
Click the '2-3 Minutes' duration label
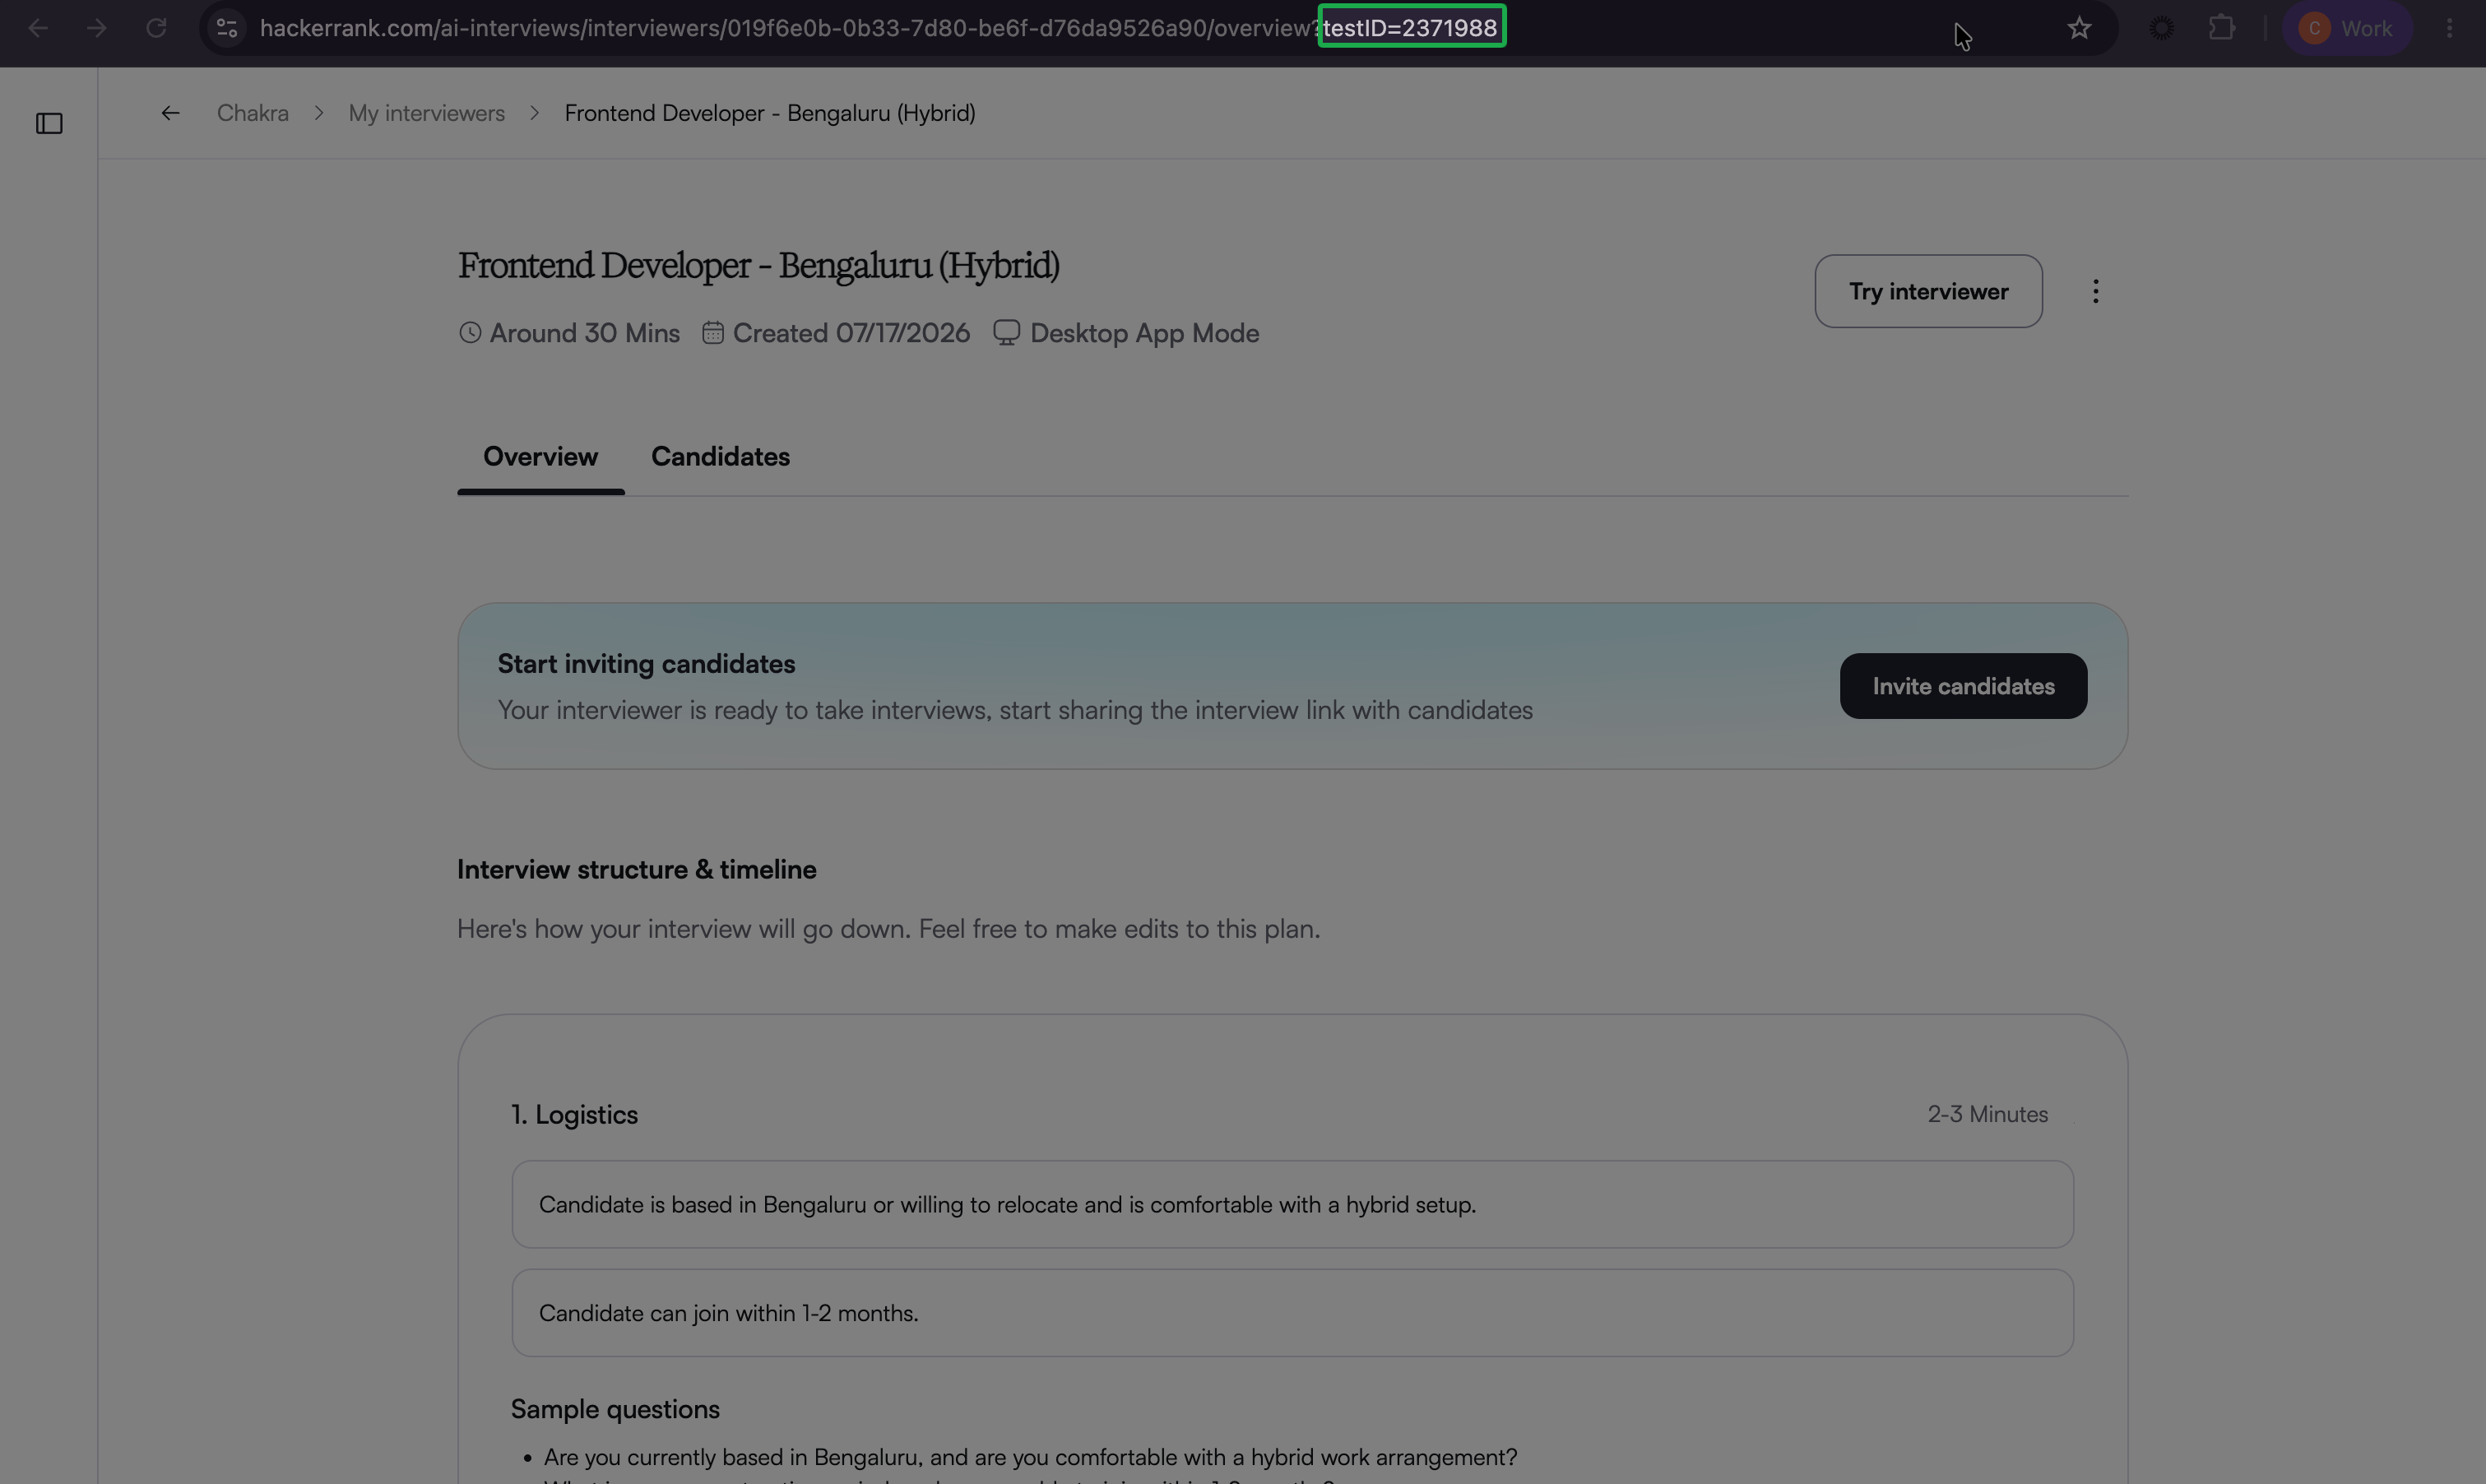click(x=1987, y=1114)
